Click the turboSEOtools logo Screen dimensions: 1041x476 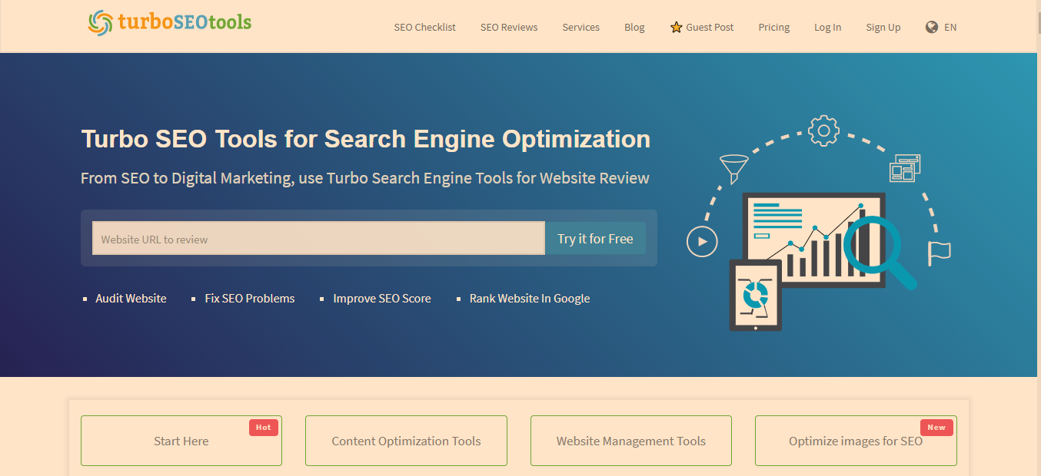[x=170, y=22]
